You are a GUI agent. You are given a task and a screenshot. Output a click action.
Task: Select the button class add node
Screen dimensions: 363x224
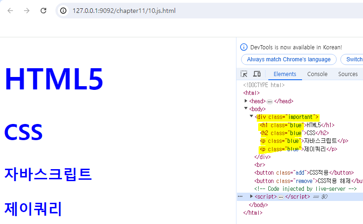coord(304,173)
